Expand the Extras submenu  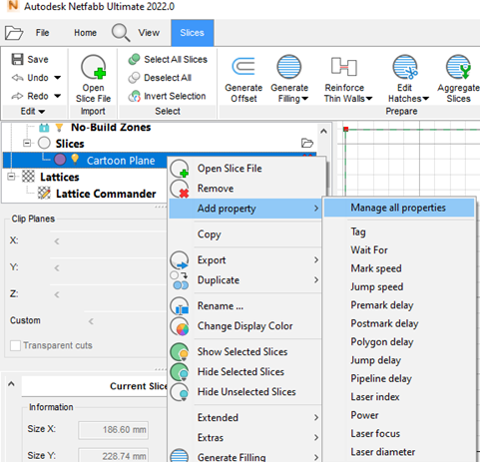pos(245,437)
